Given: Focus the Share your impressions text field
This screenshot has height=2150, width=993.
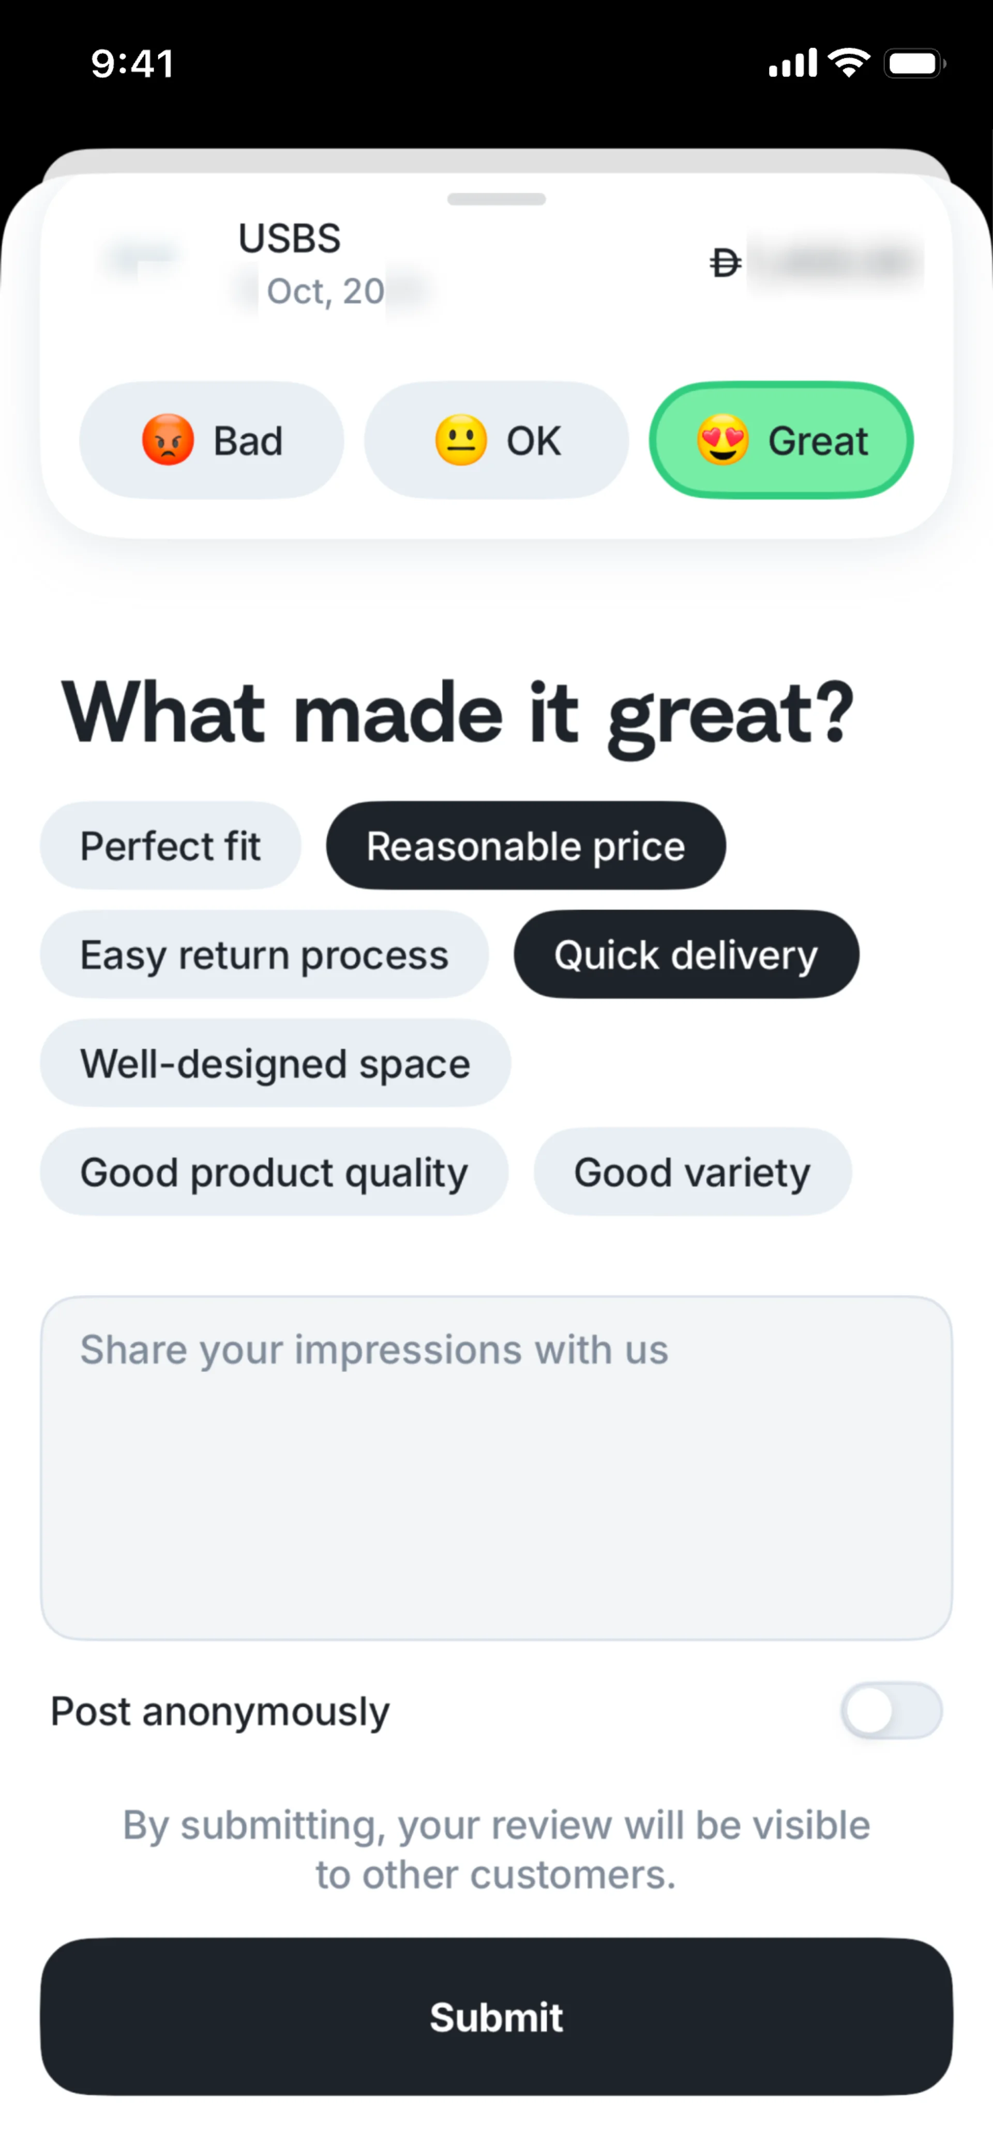Looking at the screenshot, I should [x=495, y=1467].
